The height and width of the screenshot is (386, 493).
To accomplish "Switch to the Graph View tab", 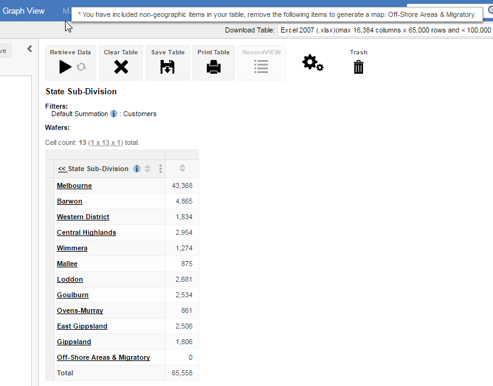I will 24,11.
